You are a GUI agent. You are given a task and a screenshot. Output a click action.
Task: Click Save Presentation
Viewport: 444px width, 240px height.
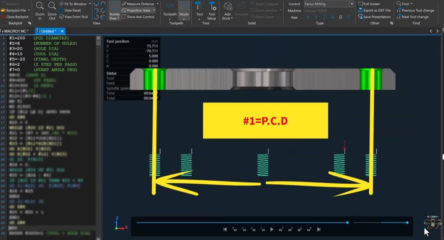point(374,17)
